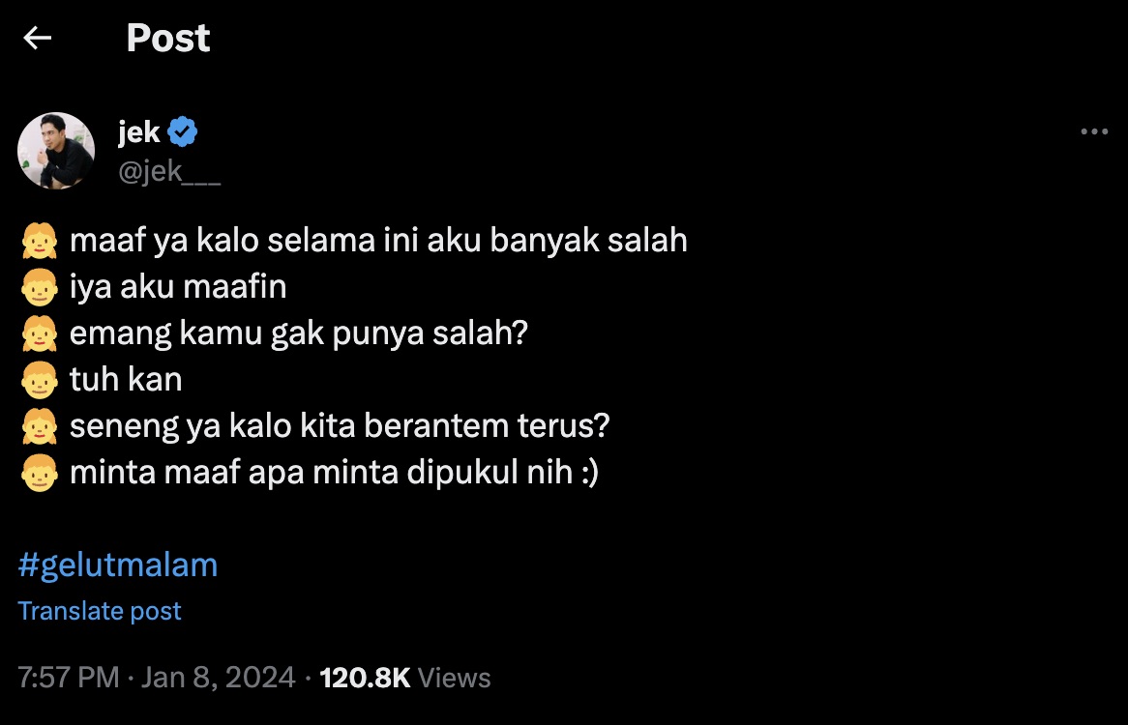Image resolution: width=1128 pixels, height=725 pixels.
Task: Click the 120.8K Views count
Action: (x=404, y=678)
